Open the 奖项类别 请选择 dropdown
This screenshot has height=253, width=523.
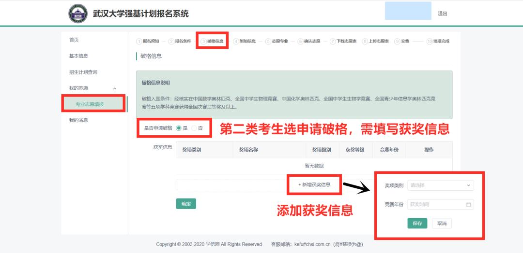[441, 185]
